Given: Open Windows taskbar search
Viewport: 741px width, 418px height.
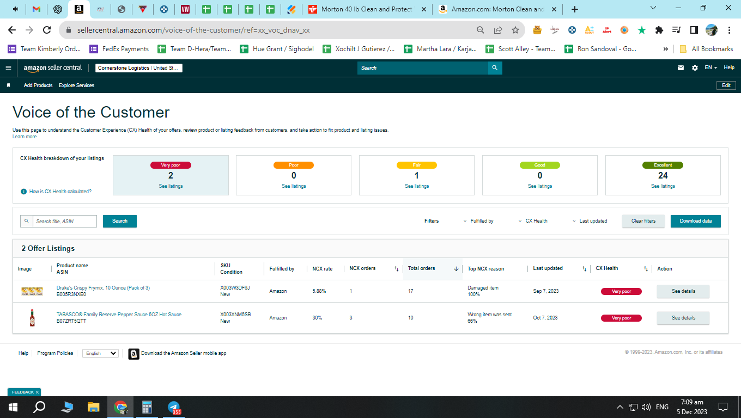Looking at the screenshot, I should pos(39,407).
